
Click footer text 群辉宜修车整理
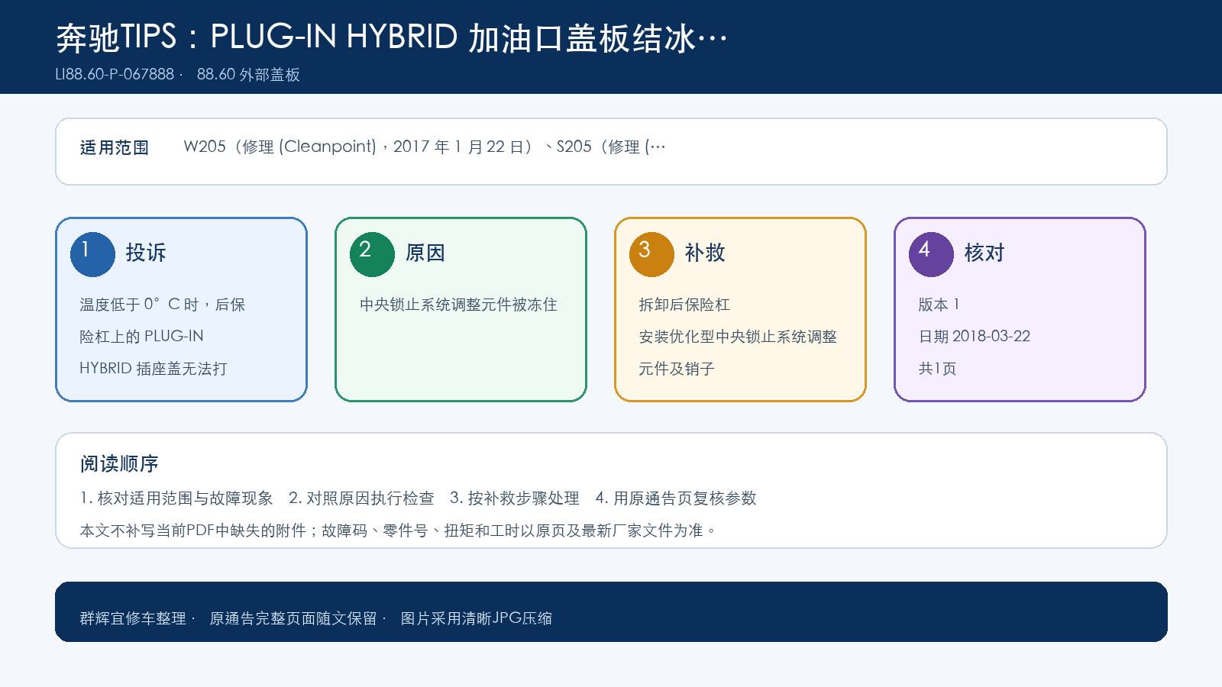(133, 618)
